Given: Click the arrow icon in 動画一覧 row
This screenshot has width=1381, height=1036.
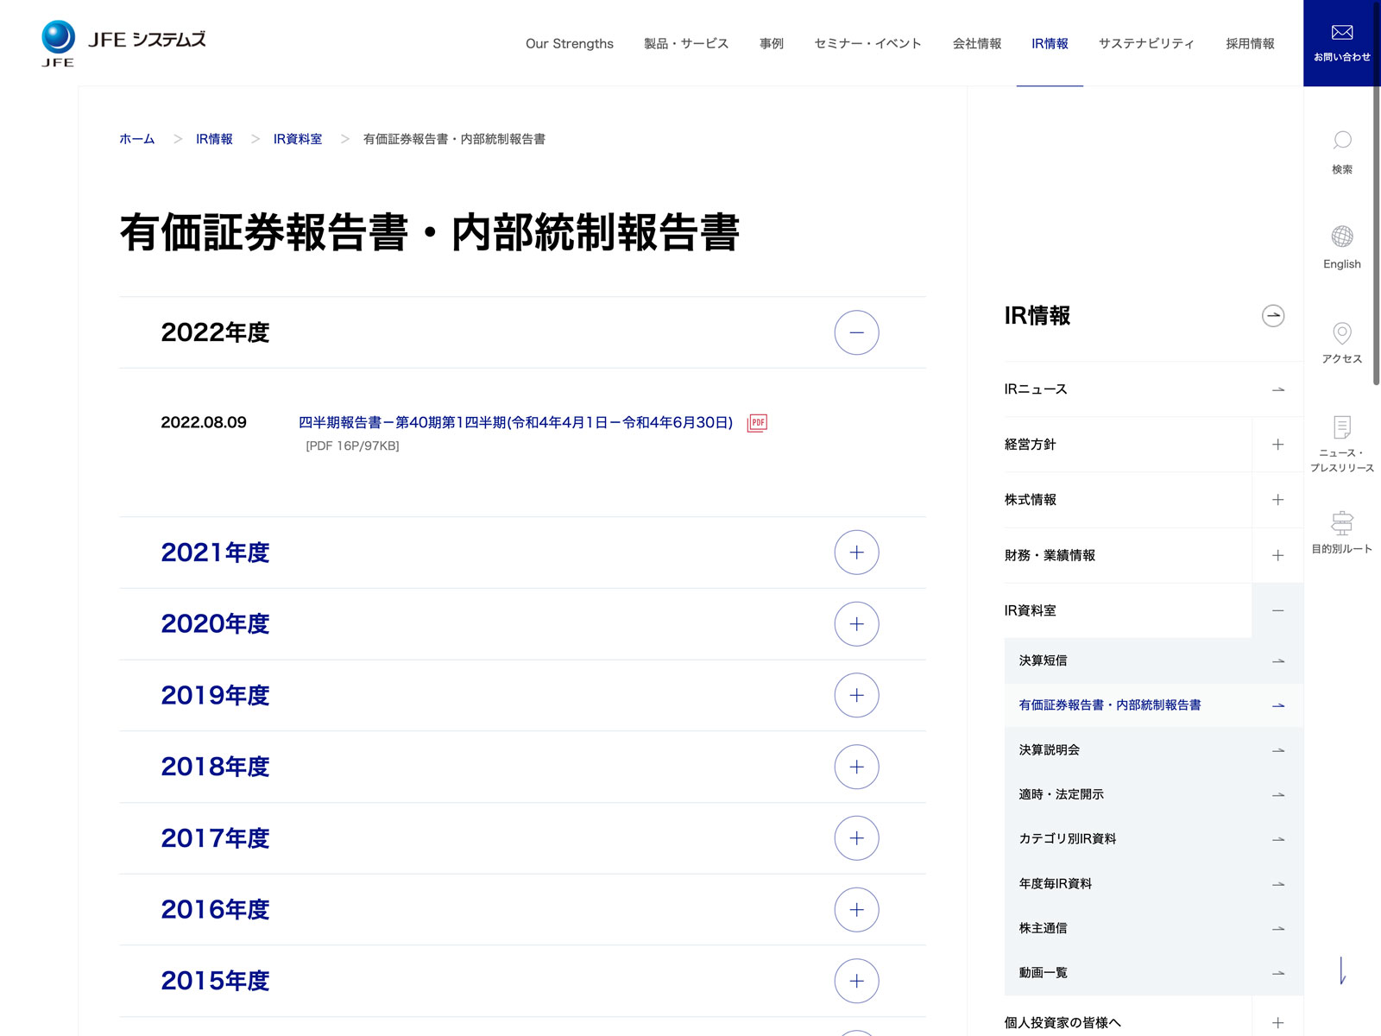Looking at the screenshot, I should (1278, 973).
